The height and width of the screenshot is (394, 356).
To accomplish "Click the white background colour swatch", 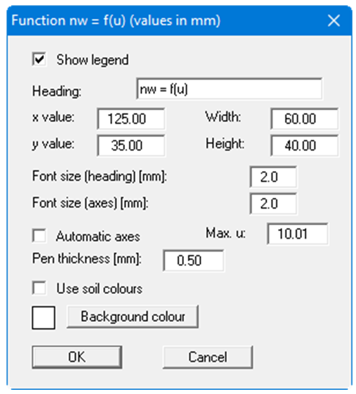I will point(43,318).
